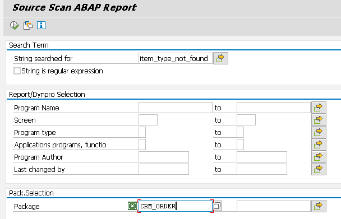
Task: Click the Program Name from field
Action: click(x=176, y=108)
